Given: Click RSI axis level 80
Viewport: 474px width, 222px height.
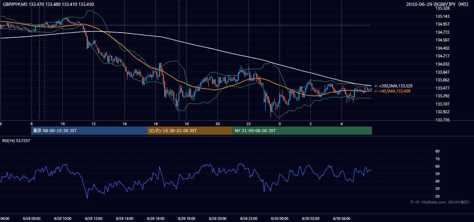Looking at the screenshot, I should 437,151.
